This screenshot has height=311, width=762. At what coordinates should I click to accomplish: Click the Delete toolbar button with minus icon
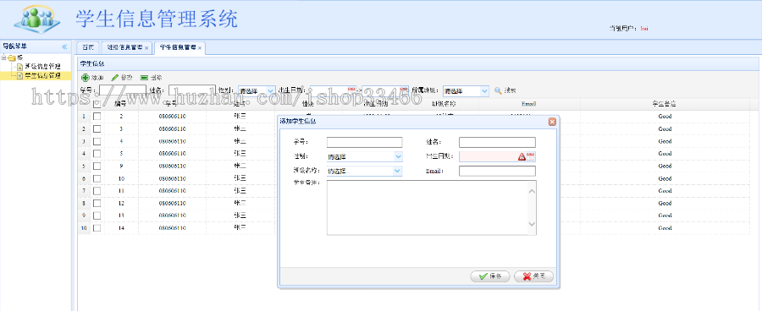(152, 78)
